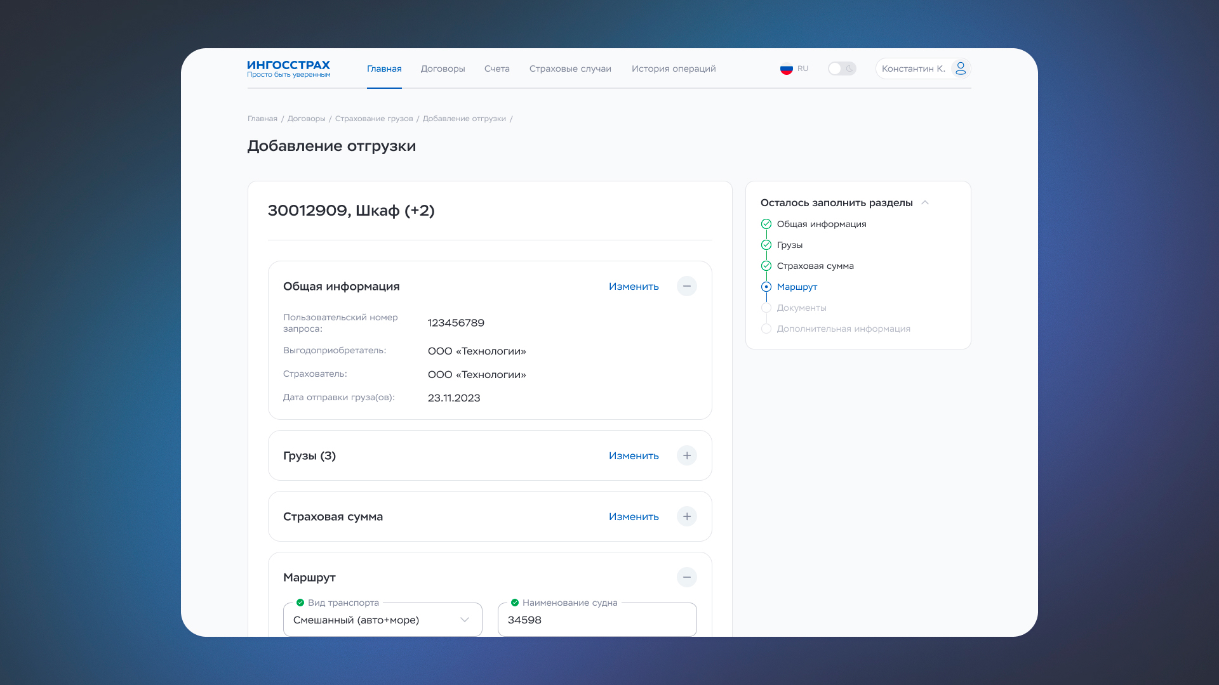
Task: Select the Документы step circle
Action: click(x=766, y=308)
